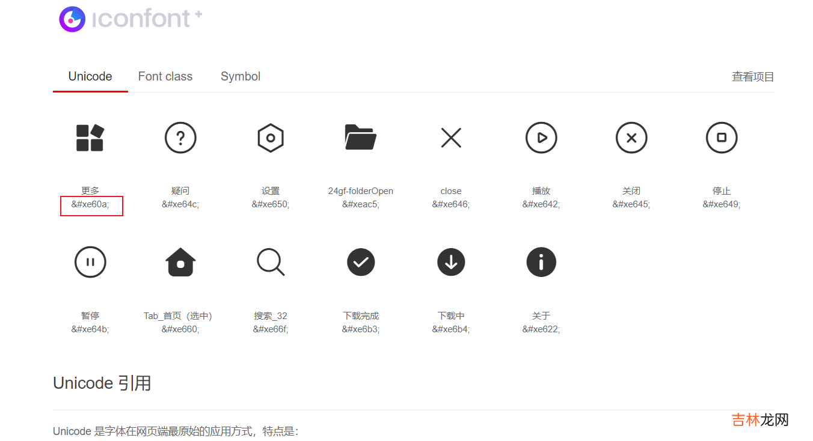The image size is (813, 441).
Task: Click the code &#xe66f; under 搜索_32
Action: pos(271,329)
